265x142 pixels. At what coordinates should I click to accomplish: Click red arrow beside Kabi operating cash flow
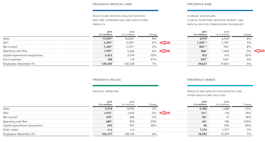pyautogui.click(x=259, y=51)
